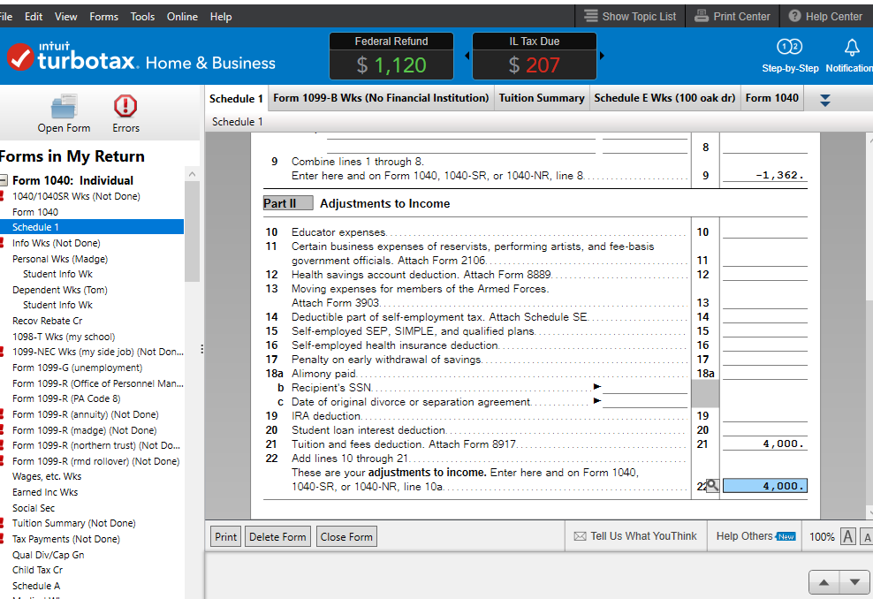Click the Recipient's SSN field
Screen dimensions: 873x599
point(645,388)
